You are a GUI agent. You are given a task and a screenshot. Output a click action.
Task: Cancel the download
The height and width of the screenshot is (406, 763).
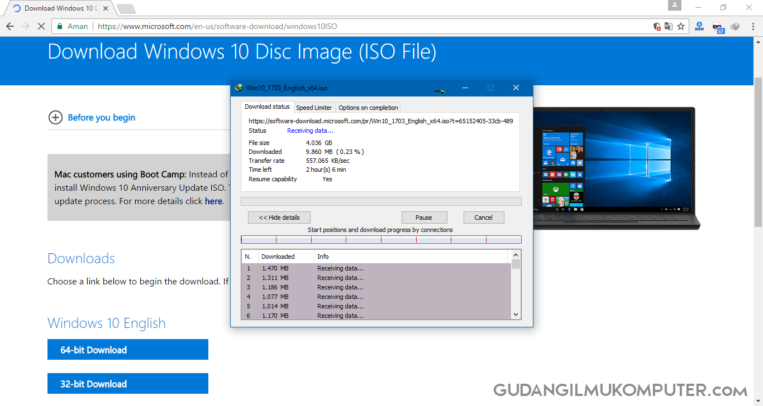pos(484,217)
